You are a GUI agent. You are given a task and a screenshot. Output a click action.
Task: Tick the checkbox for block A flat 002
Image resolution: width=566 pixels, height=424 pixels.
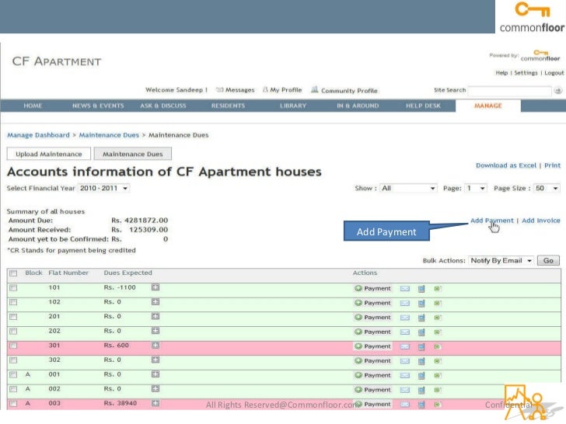coord(13,389)
